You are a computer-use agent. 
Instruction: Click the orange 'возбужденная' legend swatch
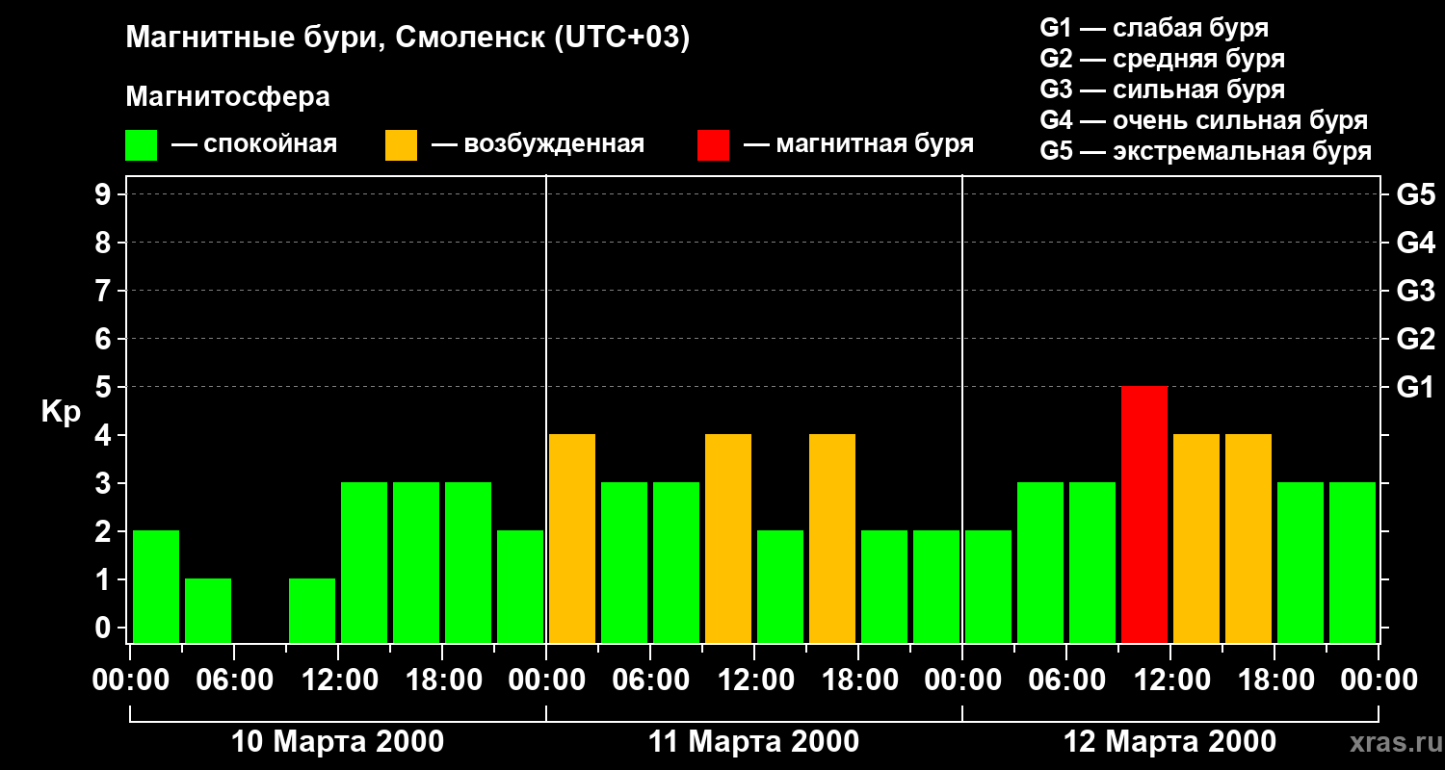pyautogui.click(x=401, y=145)
